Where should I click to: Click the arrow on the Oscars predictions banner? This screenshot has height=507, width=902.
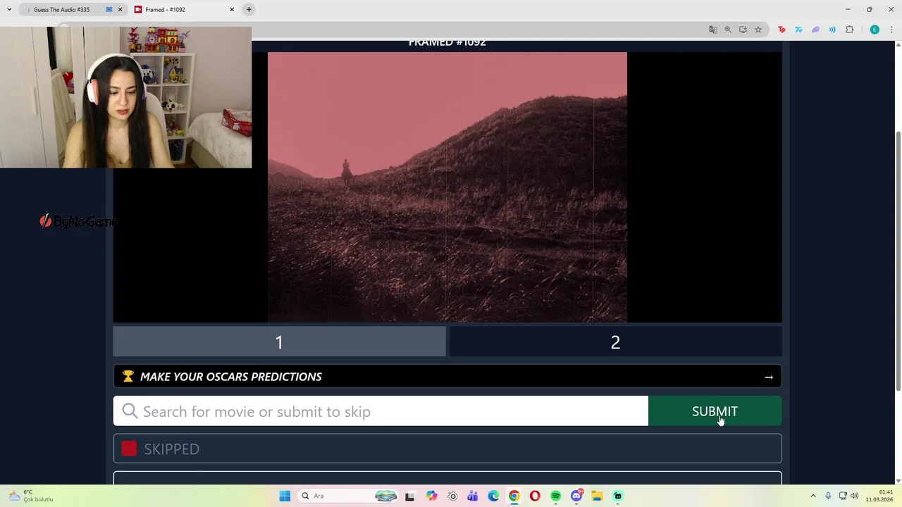click(x=769, y=377)
